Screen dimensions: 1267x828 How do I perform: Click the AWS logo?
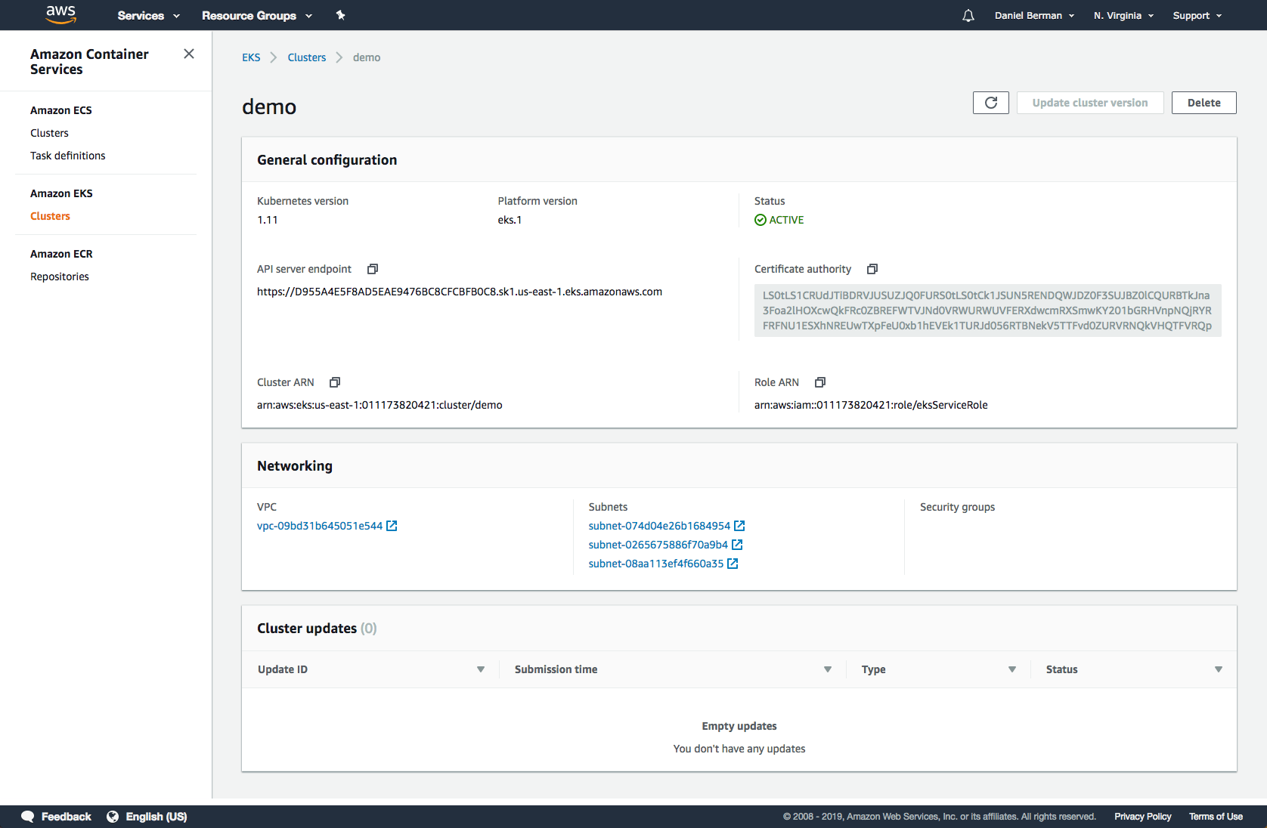[60, 14]
